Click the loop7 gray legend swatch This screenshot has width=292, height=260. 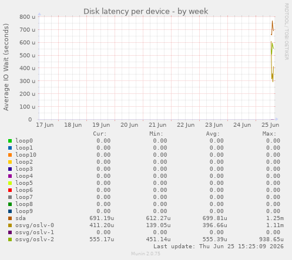[x=10, y=197]
